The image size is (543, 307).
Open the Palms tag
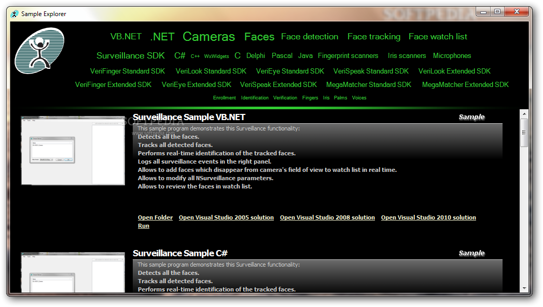(340, 98)
